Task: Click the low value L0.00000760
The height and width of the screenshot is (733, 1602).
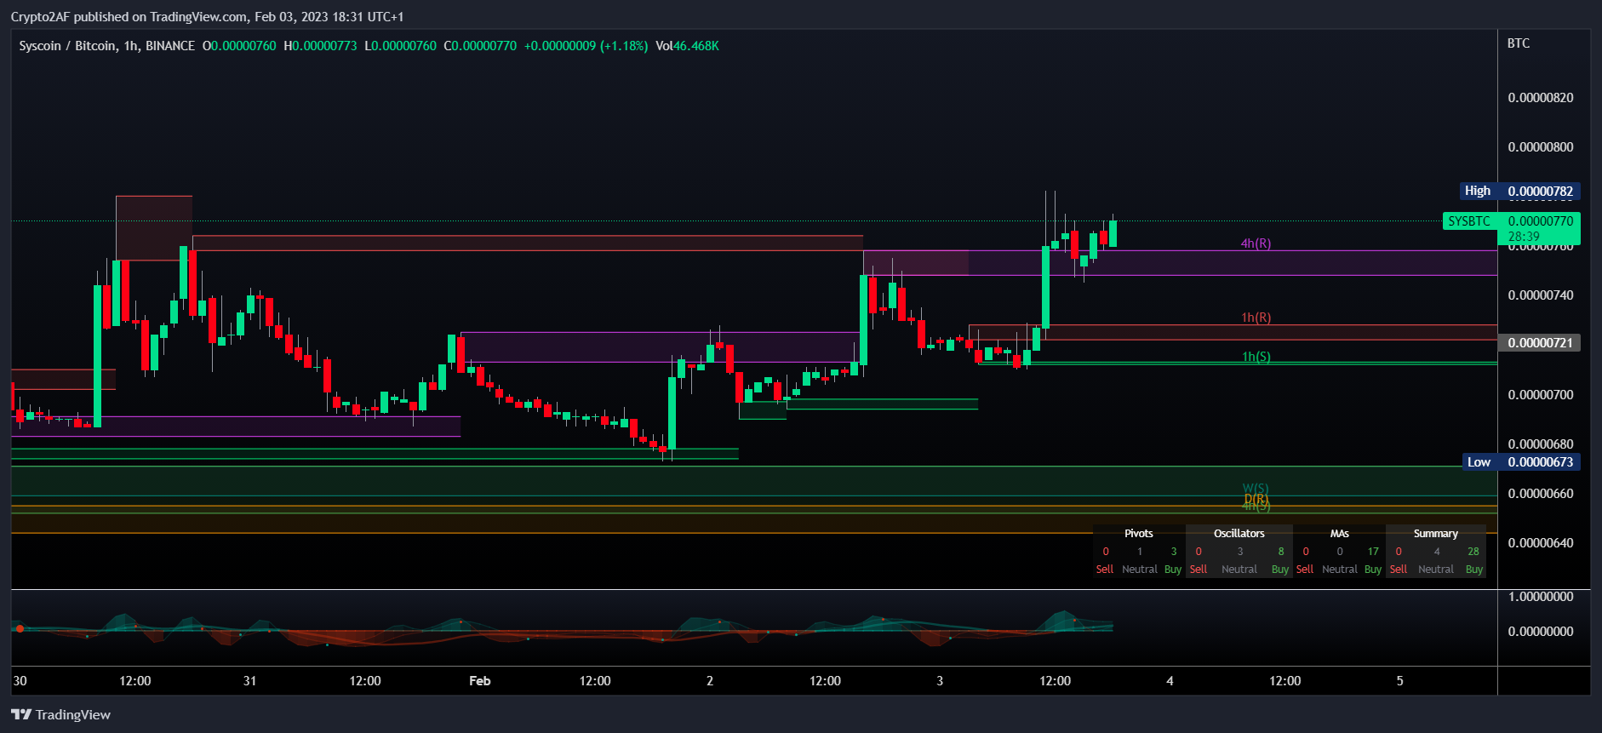Action: [400, 46]
